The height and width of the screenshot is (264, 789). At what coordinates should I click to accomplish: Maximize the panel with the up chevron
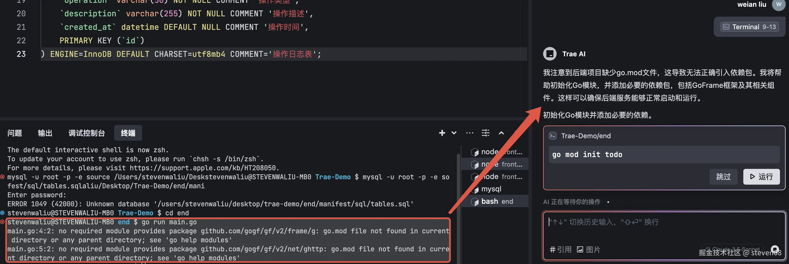pyautogui.click(x=501, y=133)
